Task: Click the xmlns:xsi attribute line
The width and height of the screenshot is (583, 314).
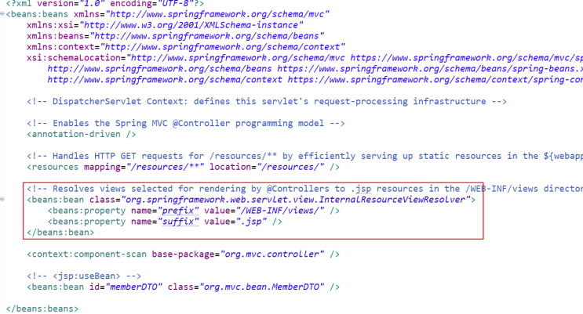Action: point(165,25)
